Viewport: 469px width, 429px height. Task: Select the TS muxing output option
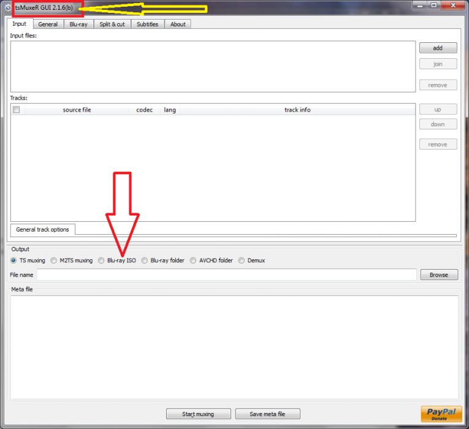[x=28, y=260]
